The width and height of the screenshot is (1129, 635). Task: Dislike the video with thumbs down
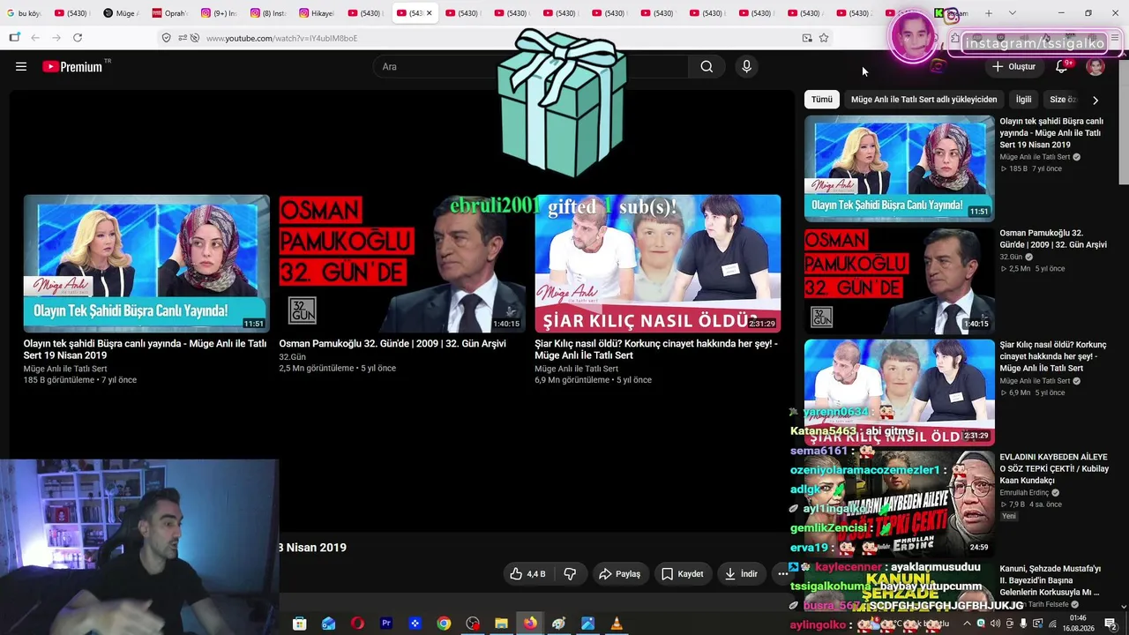click(x=570, y=574)
